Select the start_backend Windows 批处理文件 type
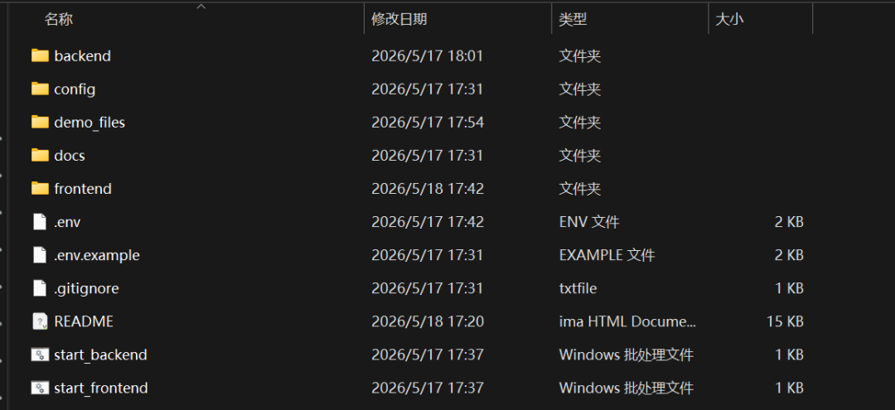Viewport: 895px width, 410px height. click(x=626, y=355)
